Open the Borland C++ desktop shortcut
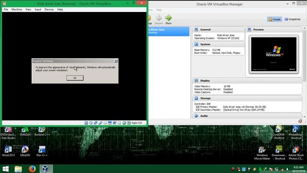Image resolution: width=307 pixels, height=173 pixels. tap(42, 131)
